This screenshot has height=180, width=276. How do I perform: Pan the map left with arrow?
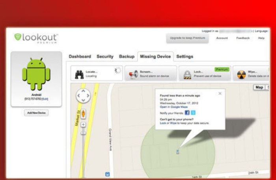pos(78,96)
